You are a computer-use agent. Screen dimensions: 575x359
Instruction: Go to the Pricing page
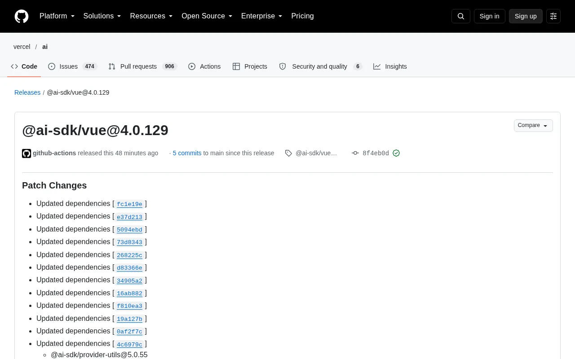(x=302, y=16)
